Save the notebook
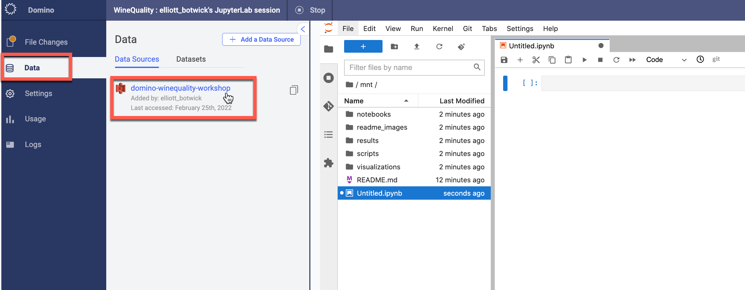The height and width of the screenshot is (290, 745). coord(504,60)
